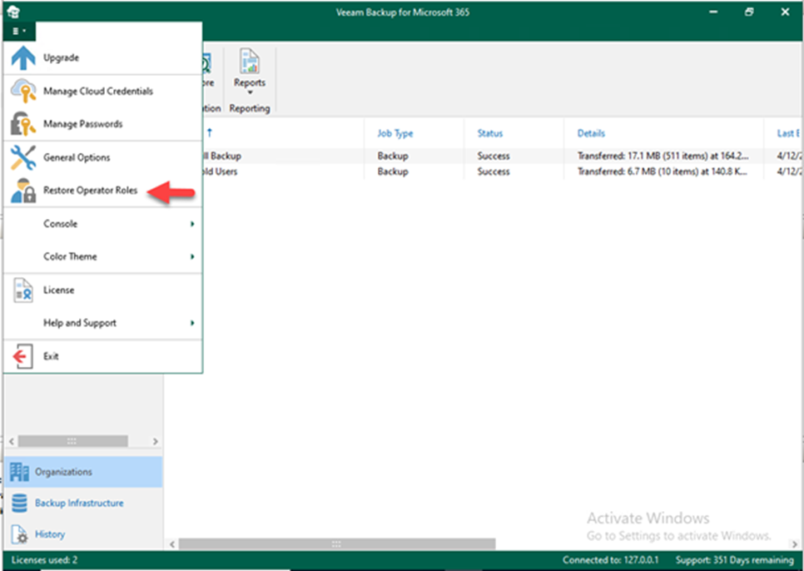Expand the Help and Support submenu

point(192,323)
